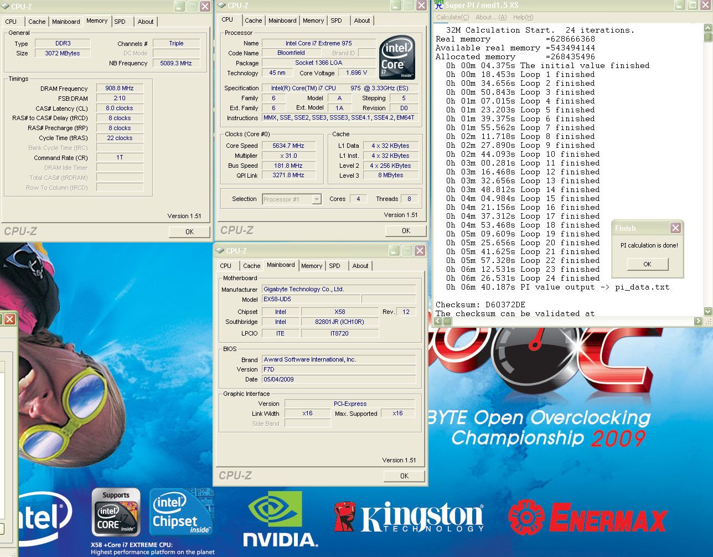The image size is (713, 557).
Task: Click the Intel Core i7 logo in CPU-Z
Action: click(x=397, y=58)
